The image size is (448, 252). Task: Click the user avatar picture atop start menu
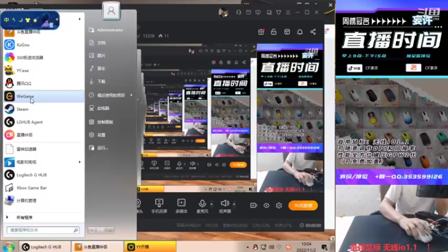point(111,11)
